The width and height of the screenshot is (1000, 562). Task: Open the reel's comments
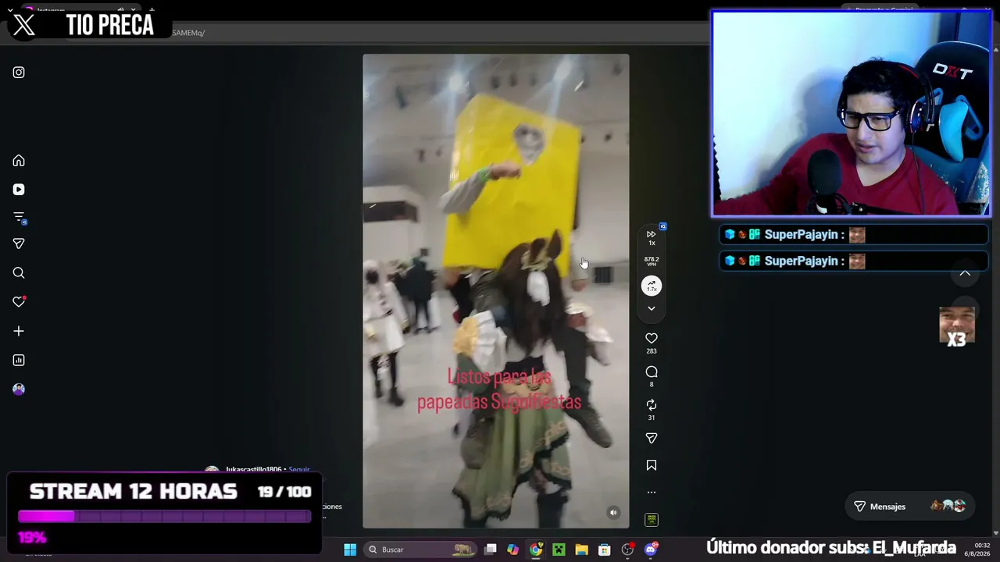(652, 372)
